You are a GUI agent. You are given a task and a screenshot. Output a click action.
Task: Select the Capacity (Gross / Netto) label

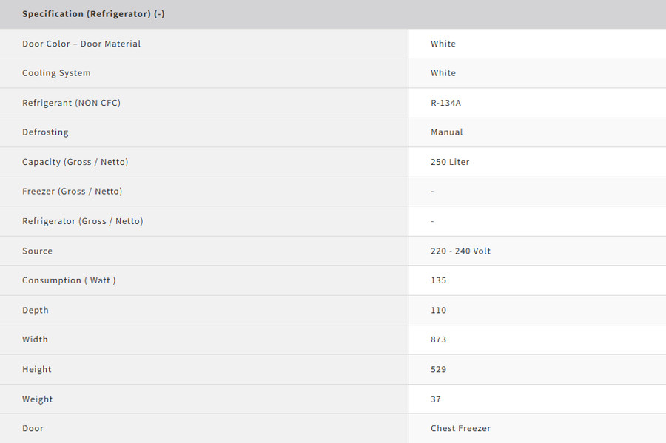click(75, 162)
